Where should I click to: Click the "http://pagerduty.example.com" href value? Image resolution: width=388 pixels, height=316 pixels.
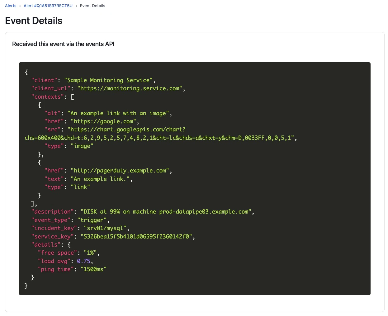pyautogui.click(x=120, y=171)
